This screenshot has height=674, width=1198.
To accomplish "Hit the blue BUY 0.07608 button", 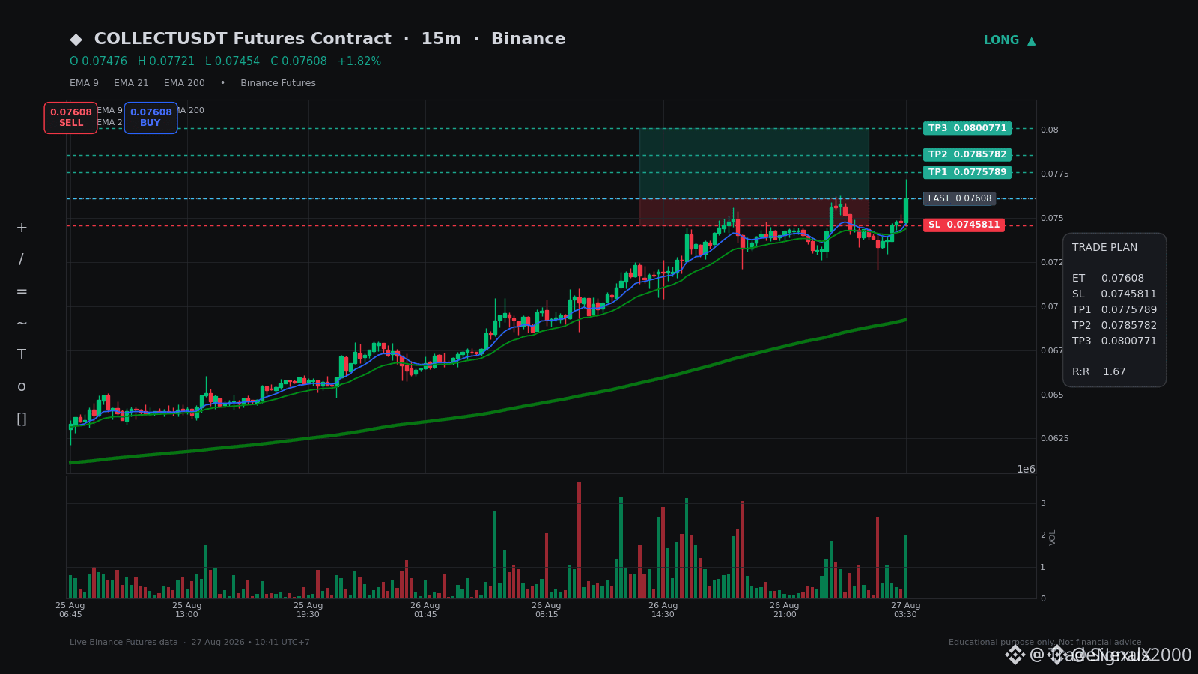I will [x=150, y=118].
